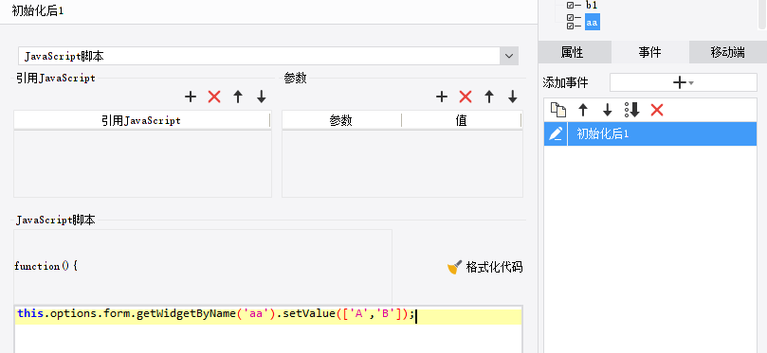Move parameter down with the arrow icon

pos(513,97)
